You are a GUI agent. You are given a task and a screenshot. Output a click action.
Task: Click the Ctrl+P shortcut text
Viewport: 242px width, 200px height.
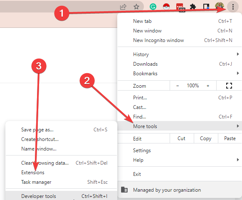click(x=225, y=98)
